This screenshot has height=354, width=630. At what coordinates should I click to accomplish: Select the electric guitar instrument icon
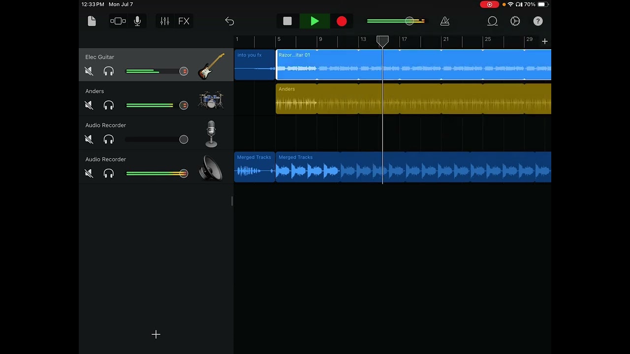click(x=211, y=66)
